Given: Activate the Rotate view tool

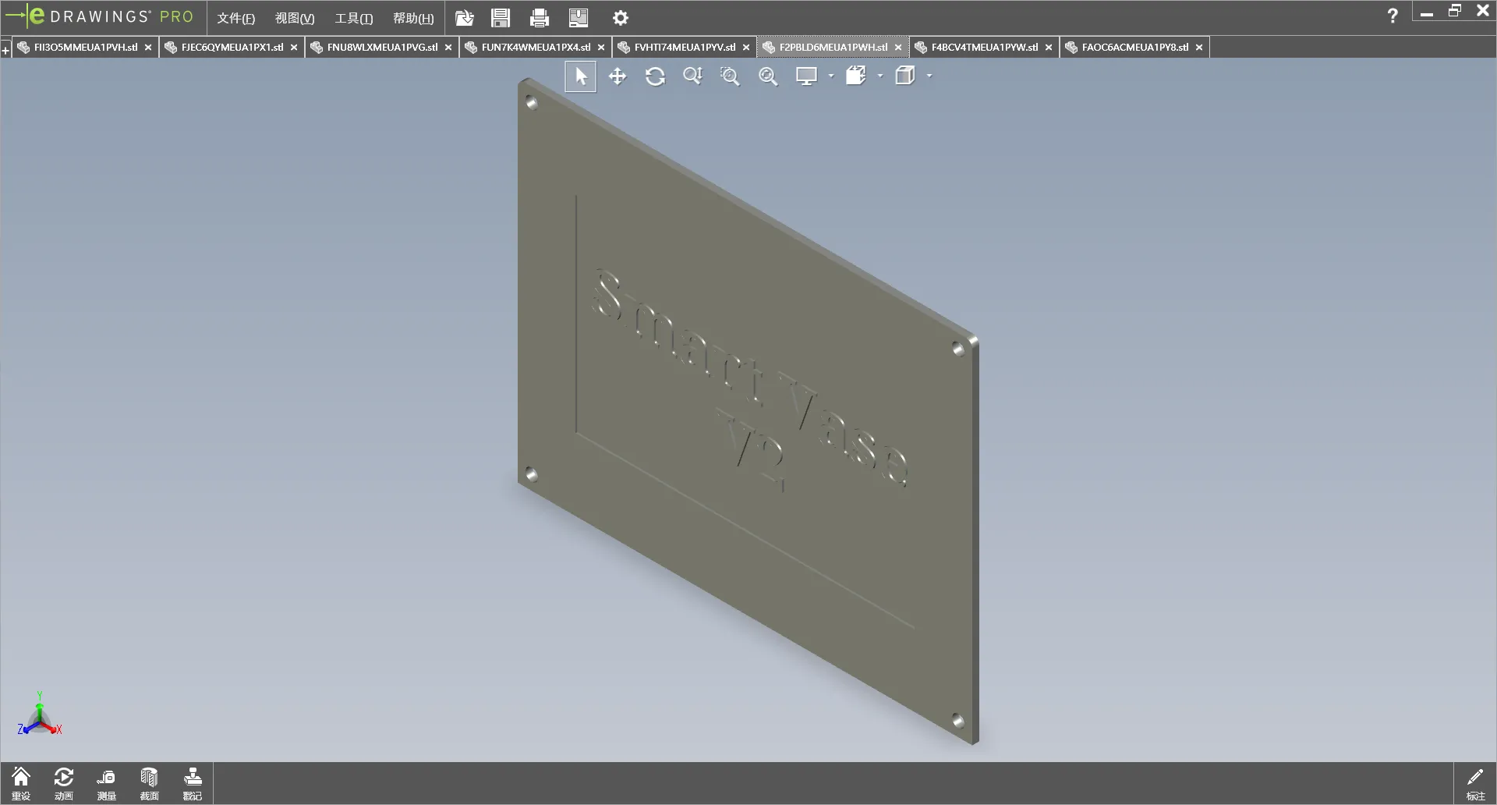Looking at the screenshot, I should pyautogui.click(x=655, y=76).
